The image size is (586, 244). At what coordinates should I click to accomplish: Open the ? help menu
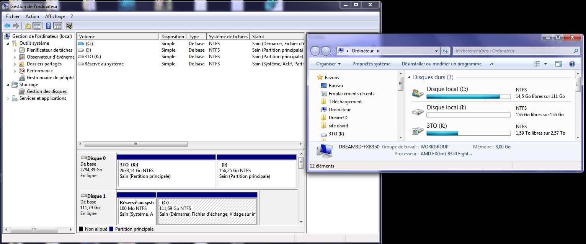(72, 16)
